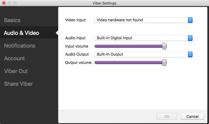
Task: Select the Audio & Video section
Action: point(21,33)
